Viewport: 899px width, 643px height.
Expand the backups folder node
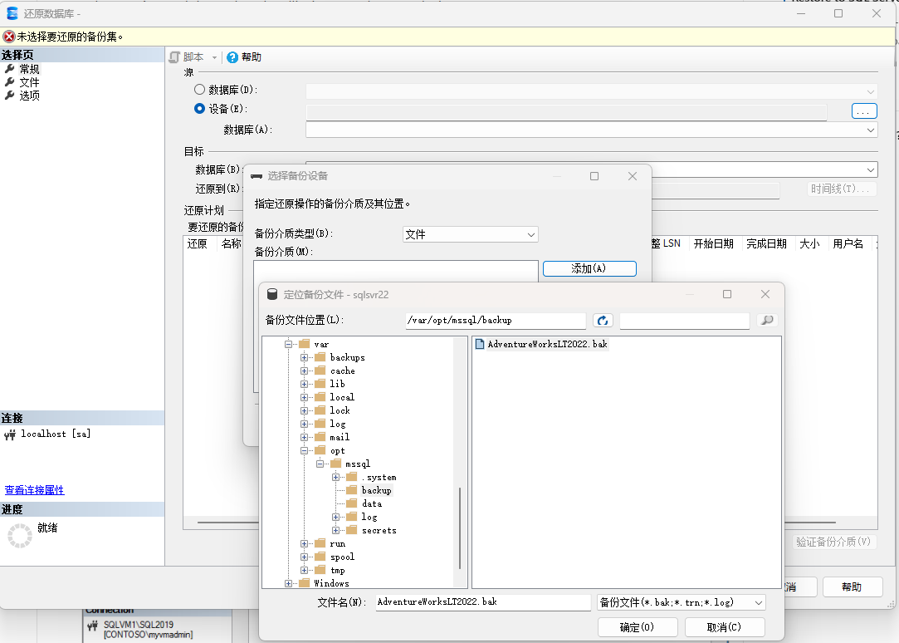tap(305, 357)
